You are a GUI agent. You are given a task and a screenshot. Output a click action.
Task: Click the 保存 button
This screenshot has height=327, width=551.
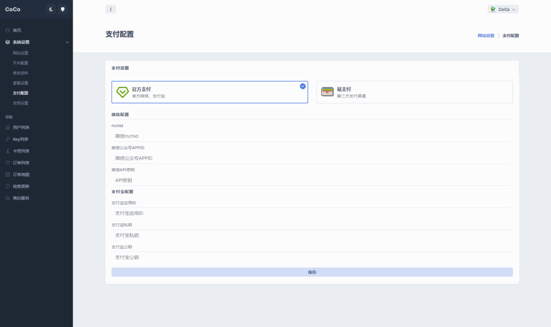[x=312, y=272]
